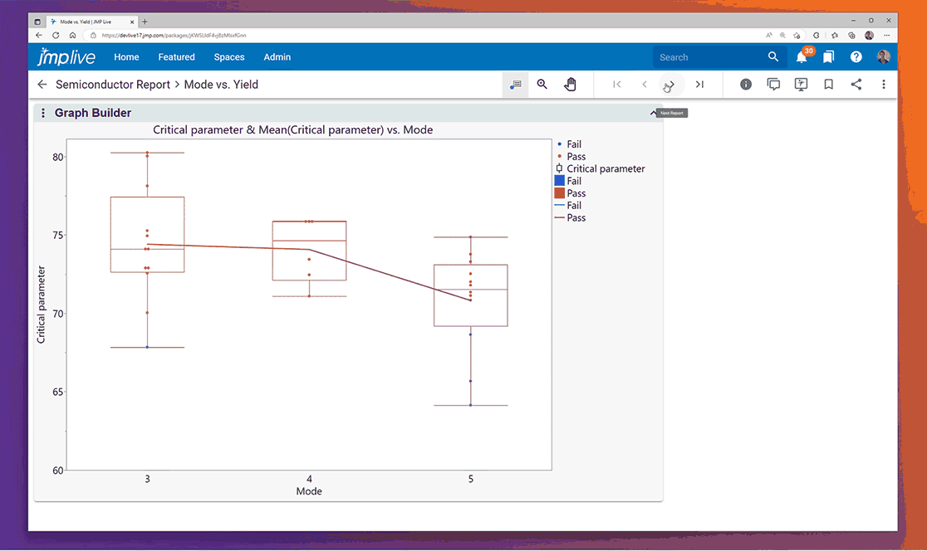Viewport: 927px width, 551px height.
Task: Click the orange Pass color swatch in legend
Action: coord(559,193)
